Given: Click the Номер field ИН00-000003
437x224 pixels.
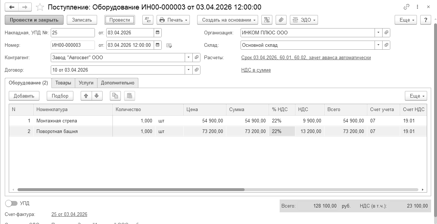Looking at the screenshot, I should coord(73,45).
